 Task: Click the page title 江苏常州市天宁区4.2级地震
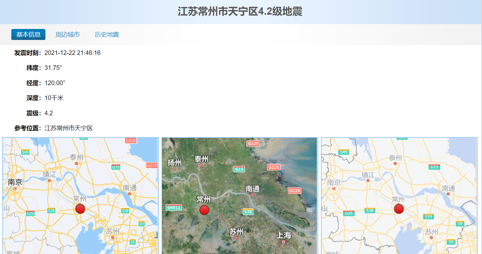240,12
